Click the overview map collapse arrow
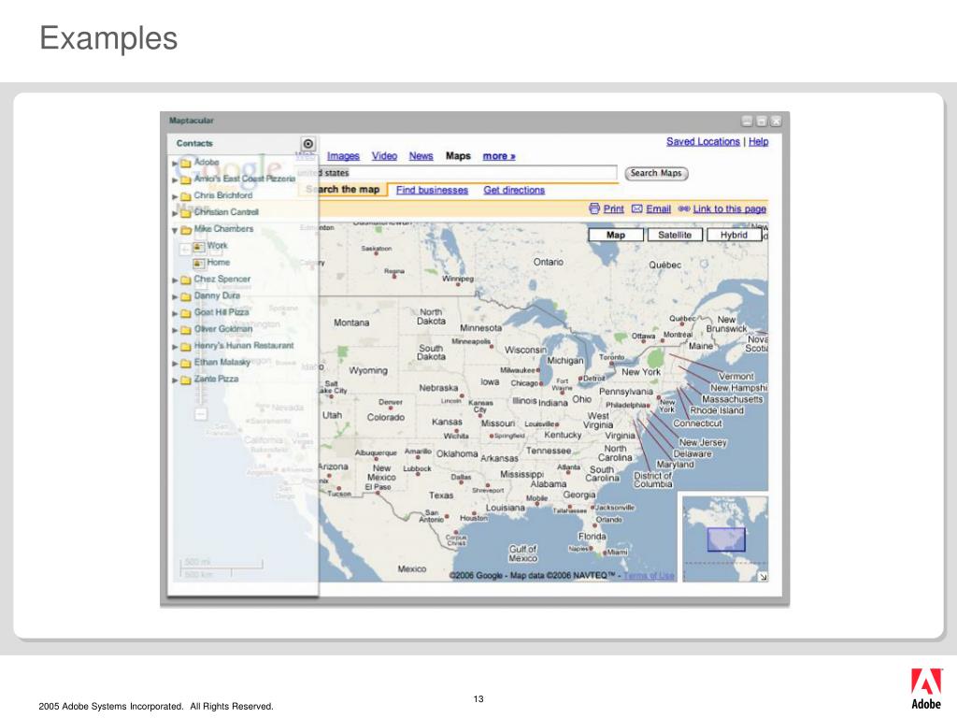Screen dimensions: 957x718 coord(763,576)
